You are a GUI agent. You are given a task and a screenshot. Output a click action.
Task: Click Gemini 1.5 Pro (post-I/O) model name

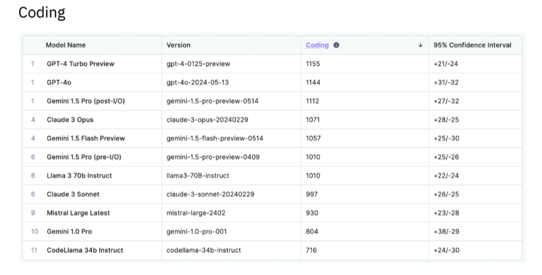pyautogui.click(x=86, y=102)
